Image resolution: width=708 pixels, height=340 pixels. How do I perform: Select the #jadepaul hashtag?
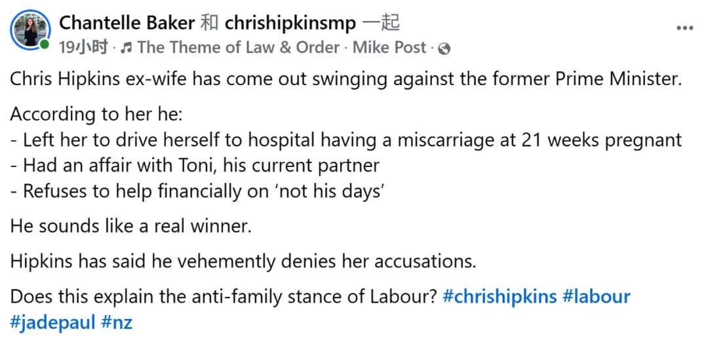tap(47, 323)
